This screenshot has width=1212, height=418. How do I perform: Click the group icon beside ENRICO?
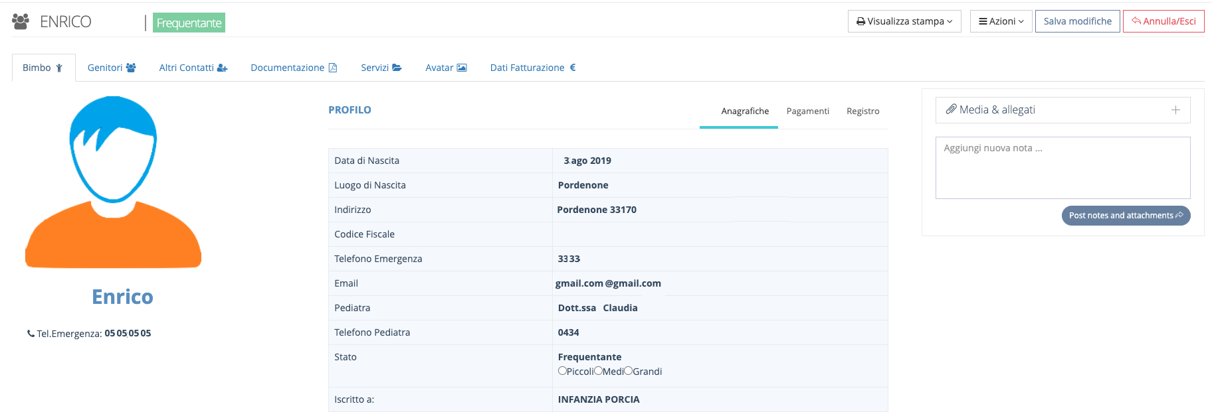point(21,22)
